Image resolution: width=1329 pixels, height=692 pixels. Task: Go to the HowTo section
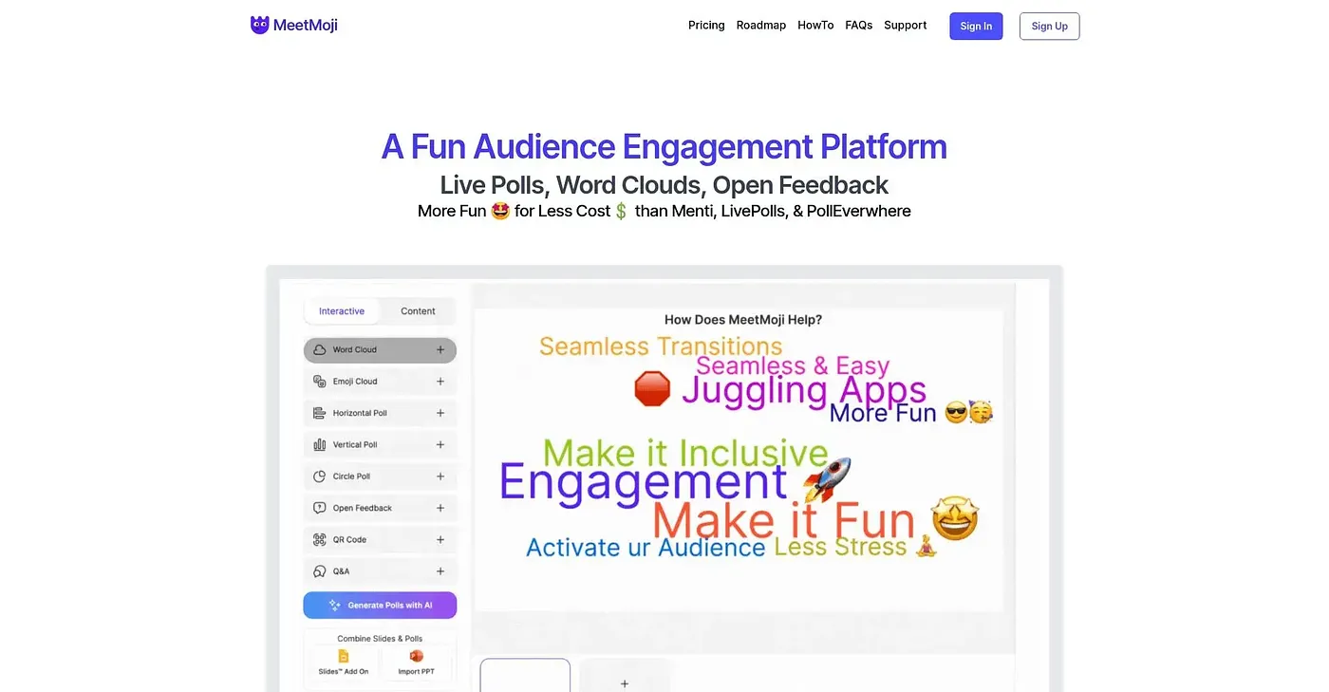815,26
